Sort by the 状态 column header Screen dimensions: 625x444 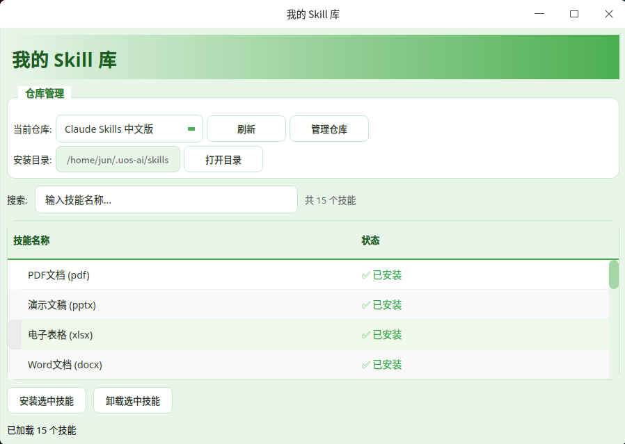pos(370,240)
